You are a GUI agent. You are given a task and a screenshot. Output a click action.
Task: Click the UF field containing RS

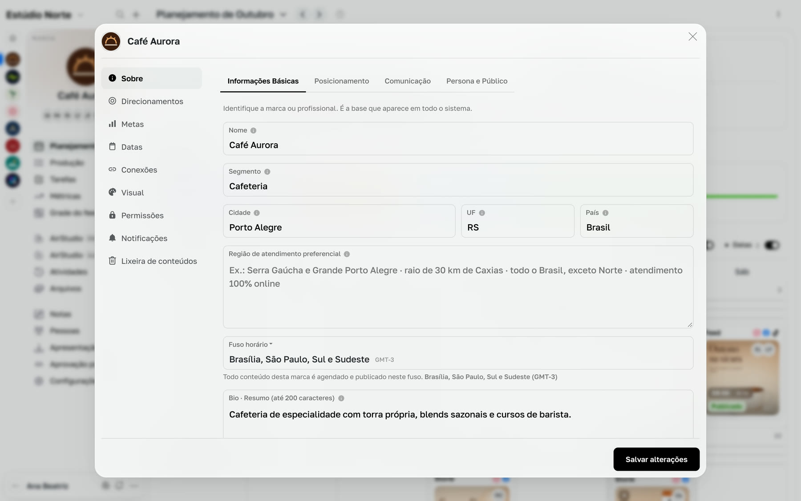518,221
